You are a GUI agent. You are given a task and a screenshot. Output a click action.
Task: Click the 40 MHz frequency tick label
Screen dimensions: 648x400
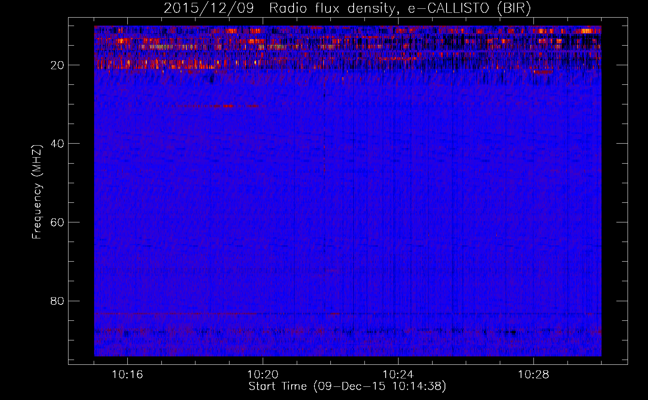(x=58, y=144)
